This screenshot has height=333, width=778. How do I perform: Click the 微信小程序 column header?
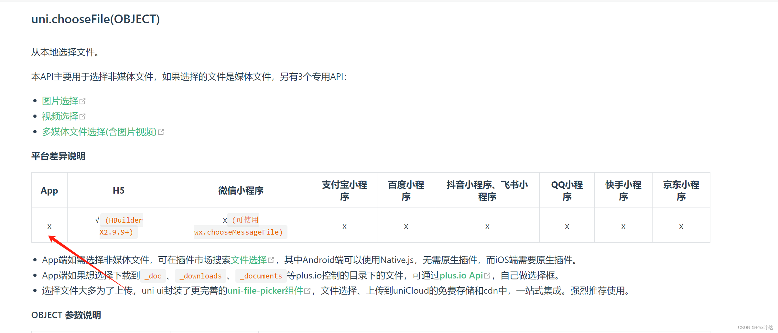pyautogui.click(x=241, y=190)
